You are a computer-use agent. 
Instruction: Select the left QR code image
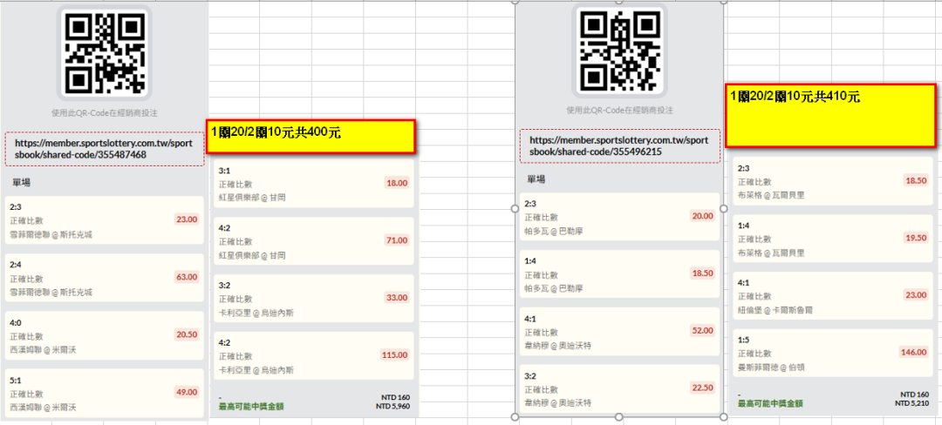[x=104, y=51]
